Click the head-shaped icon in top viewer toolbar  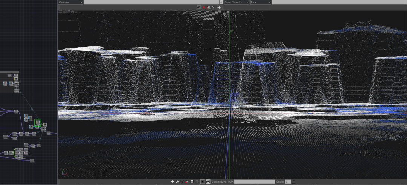[x=199, y=7]
